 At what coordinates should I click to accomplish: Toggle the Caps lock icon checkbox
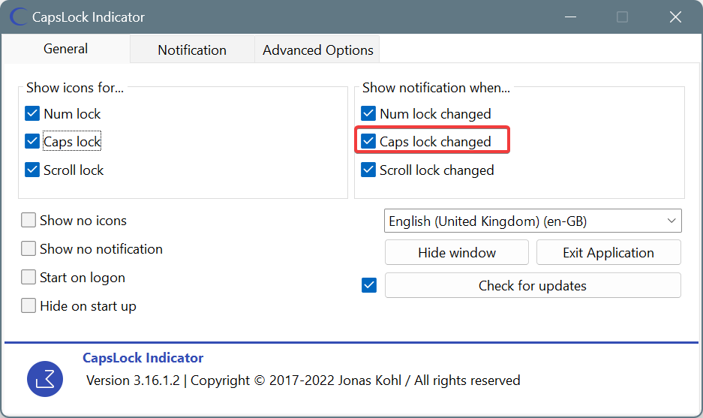[x=32, y=141]
